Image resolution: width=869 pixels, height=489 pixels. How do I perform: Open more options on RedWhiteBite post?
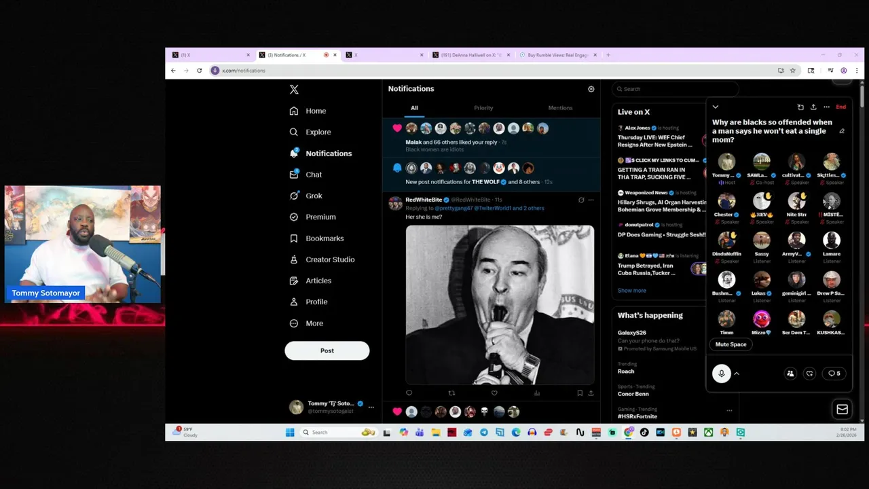pyautogui.click(x=591, y=200)
